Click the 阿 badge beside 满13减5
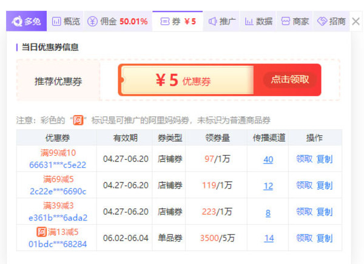The height and width of the screenshot is (264, 364). click(x=41, y=232)
